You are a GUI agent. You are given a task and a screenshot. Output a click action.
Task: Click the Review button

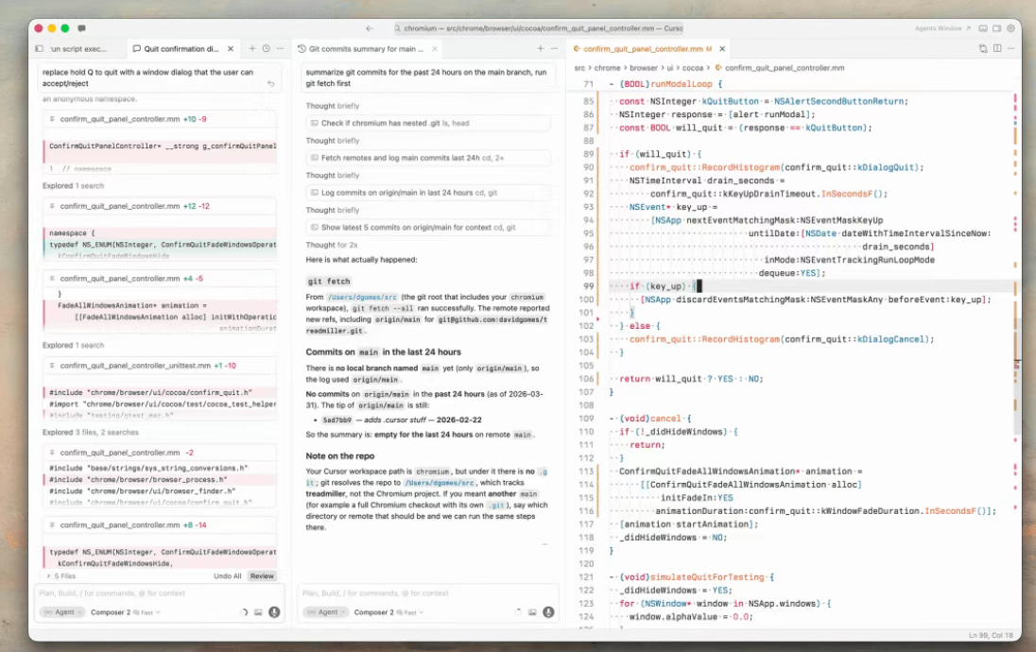pos(262,575)
